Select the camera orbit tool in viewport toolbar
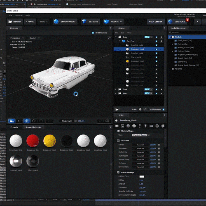 [x=12, y=121]
